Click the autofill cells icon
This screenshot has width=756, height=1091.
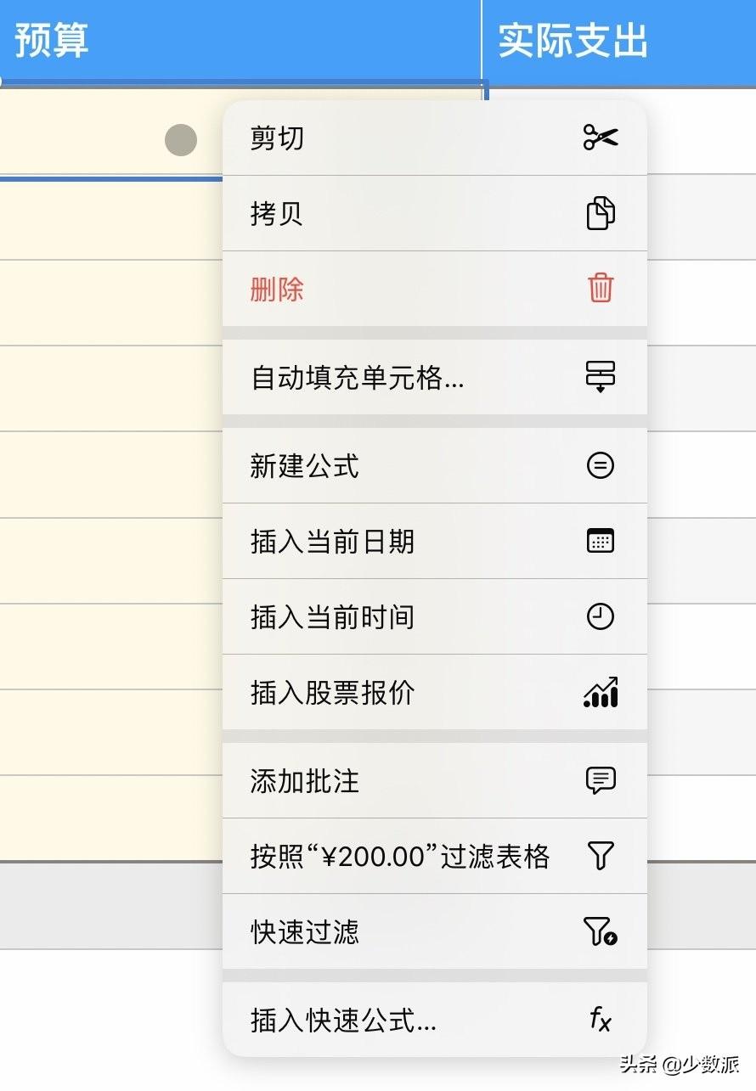tap(601, 376)
